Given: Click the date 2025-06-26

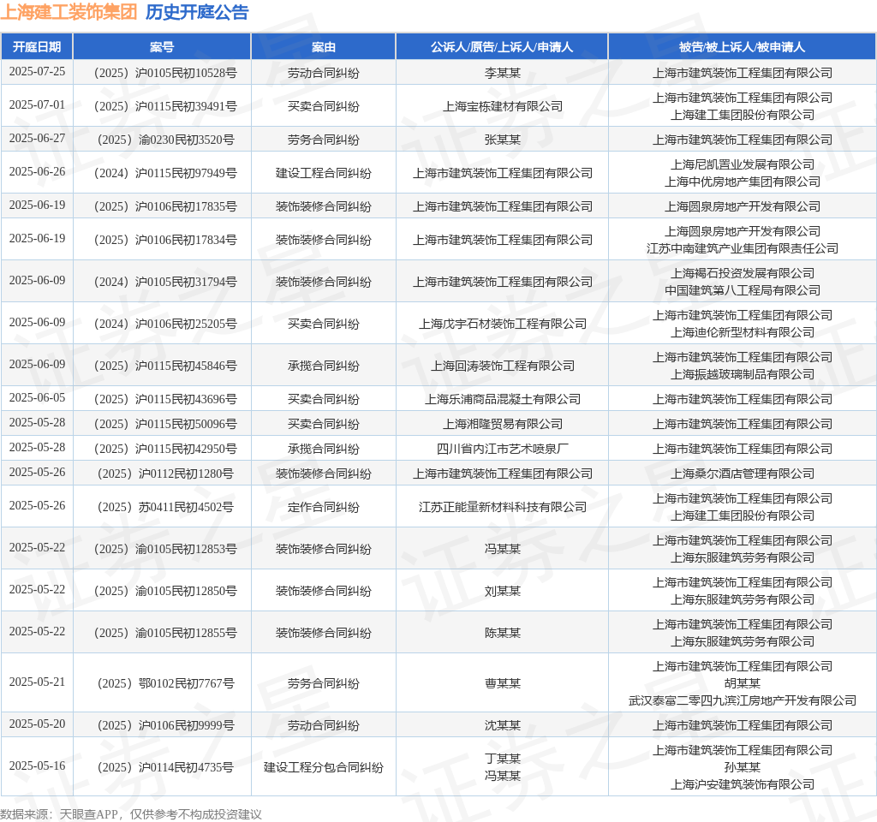Looking at the screenshot, I should [x=37, y=172].
